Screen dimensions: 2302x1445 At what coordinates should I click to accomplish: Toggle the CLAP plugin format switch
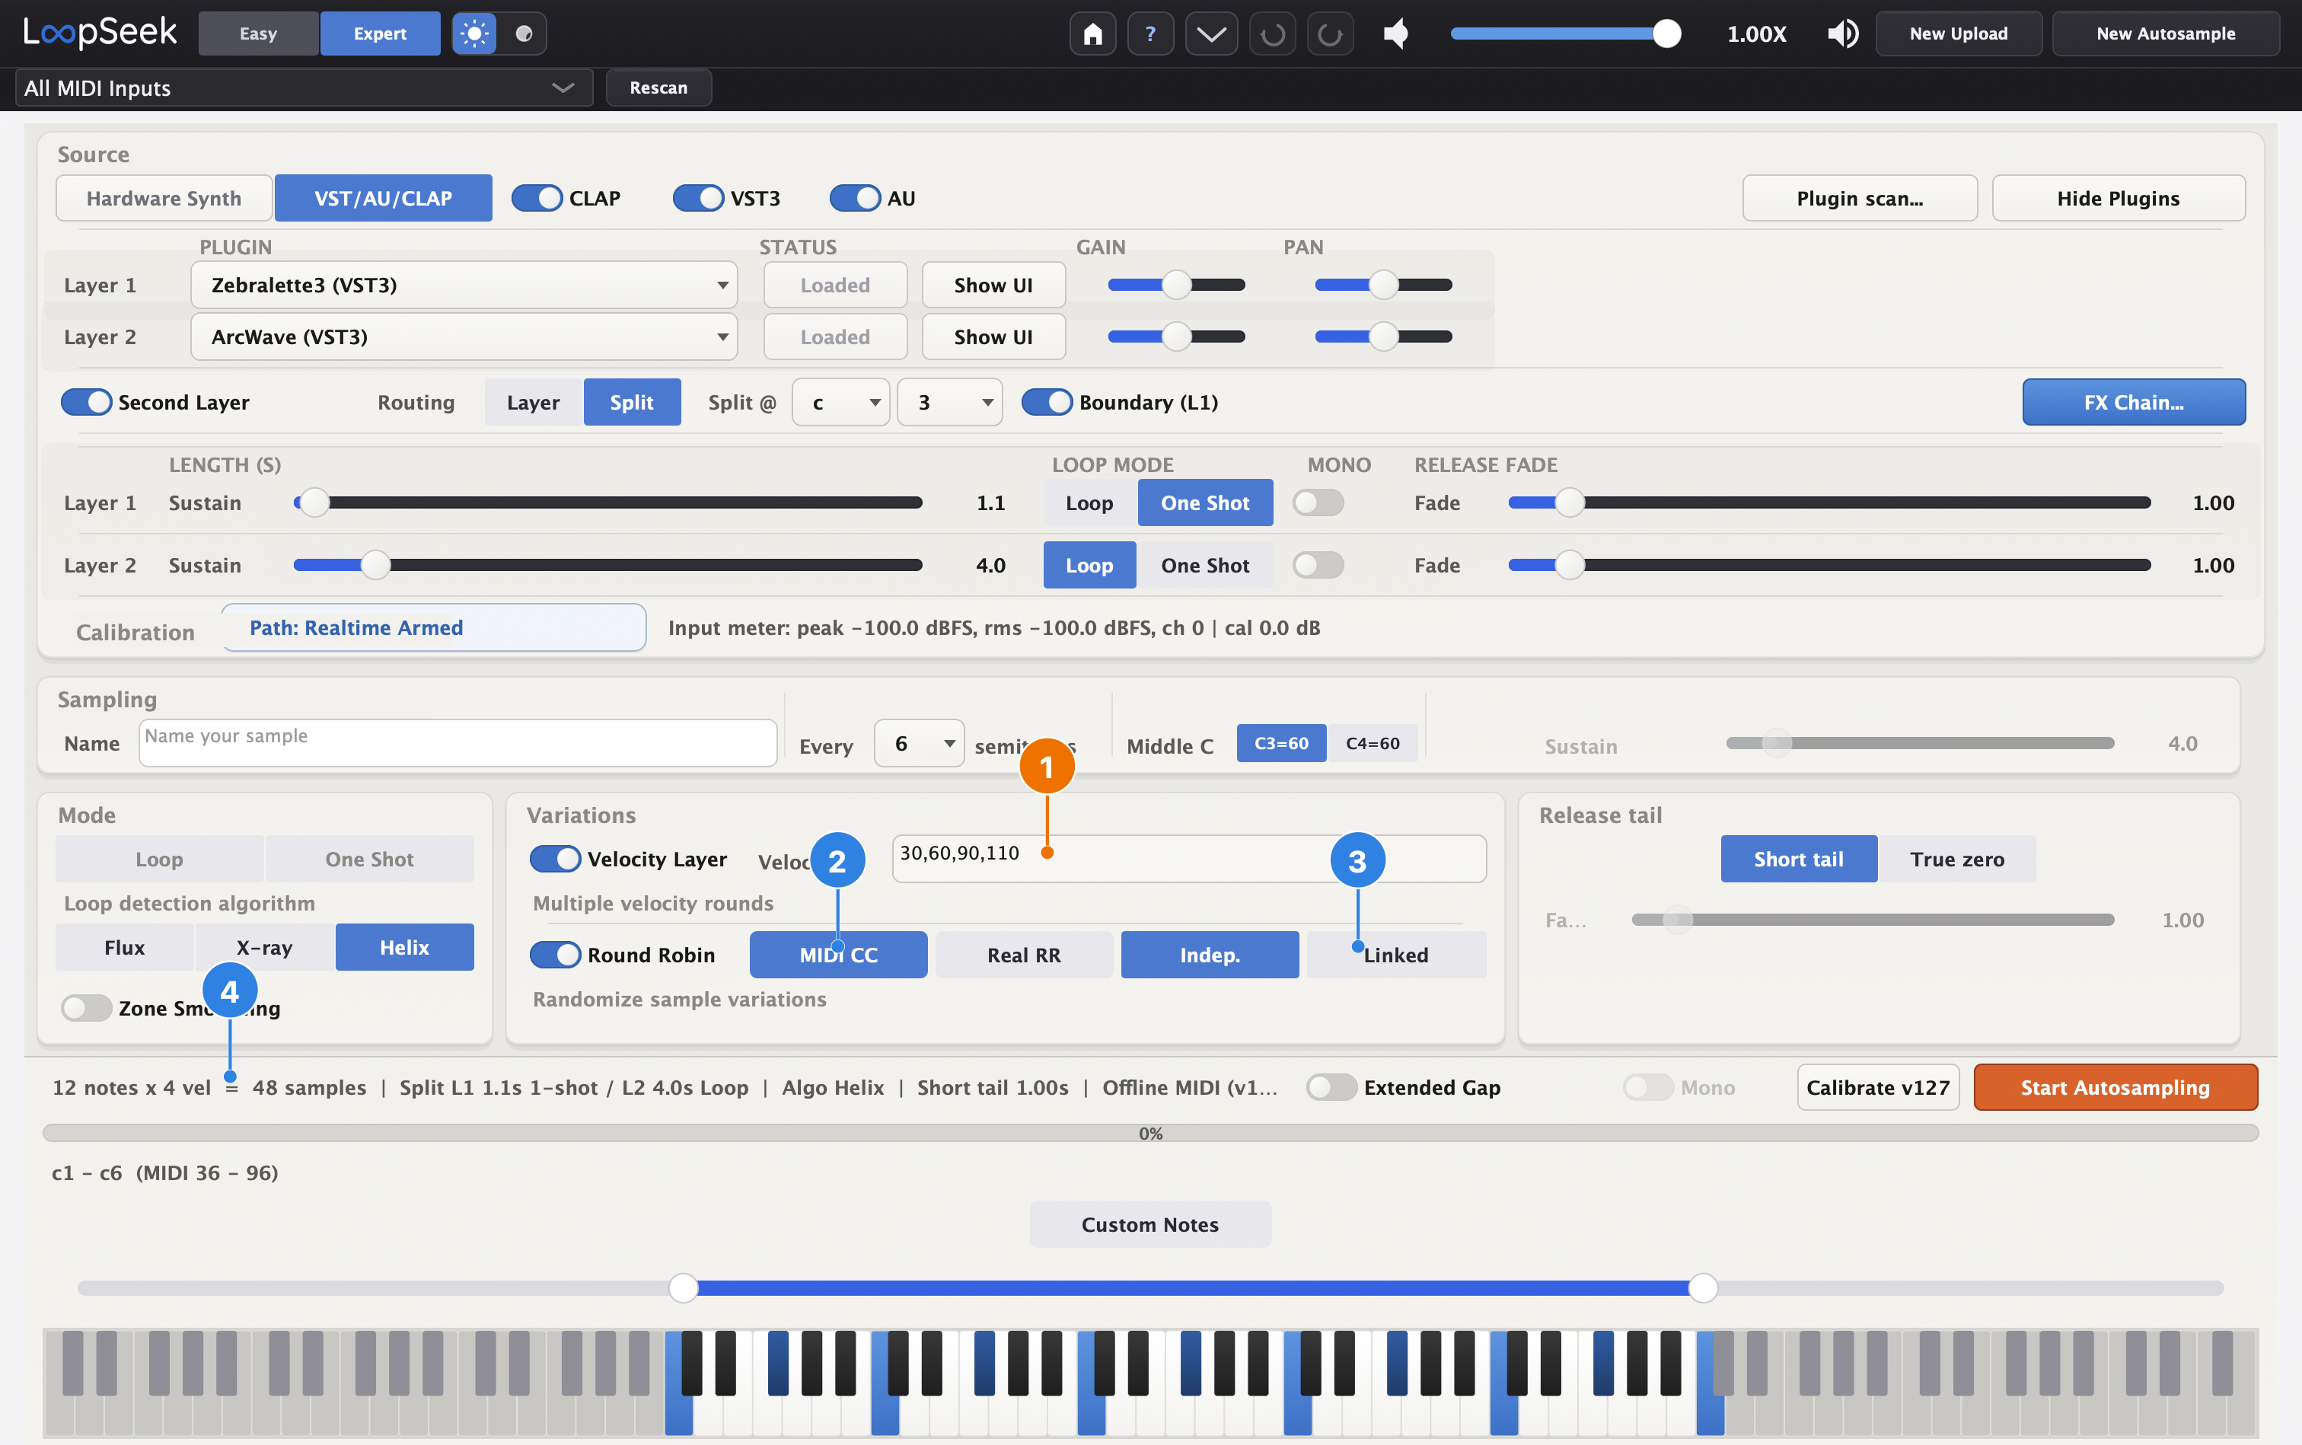537,199
